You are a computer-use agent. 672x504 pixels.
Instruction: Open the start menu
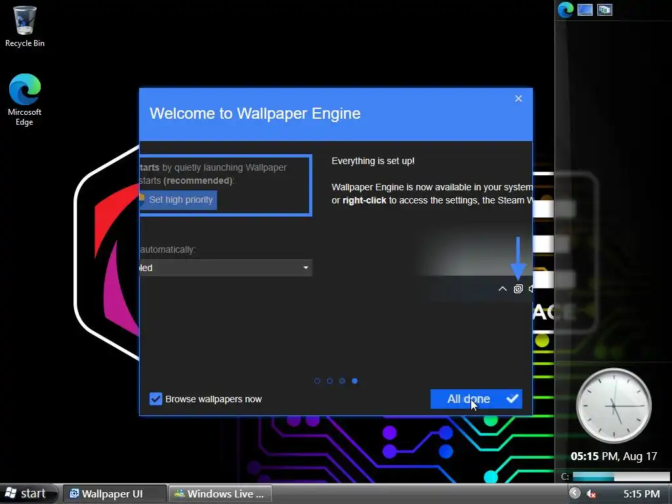(x=29, y=493)
